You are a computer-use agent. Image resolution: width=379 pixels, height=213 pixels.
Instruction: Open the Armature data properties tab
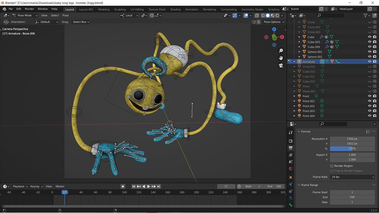pyautogui.click(x=291, y=198)
